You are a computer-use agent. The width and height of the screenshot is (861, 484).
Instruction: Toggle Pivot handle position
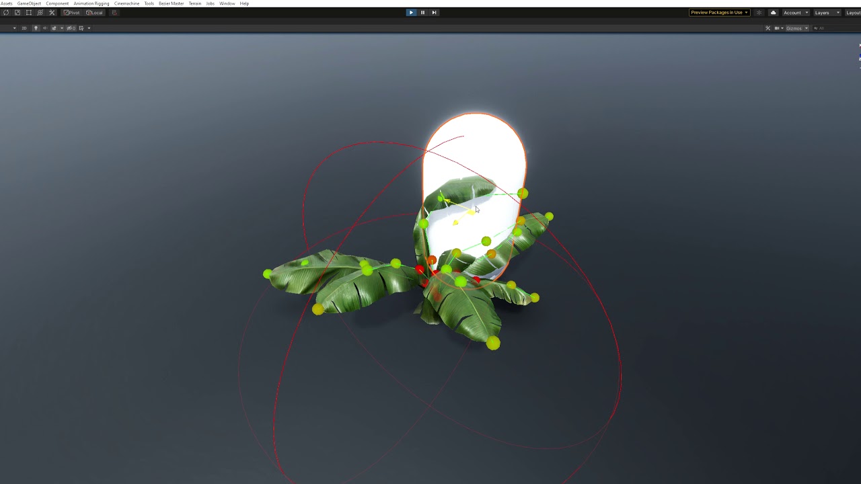tap(71, 13)
